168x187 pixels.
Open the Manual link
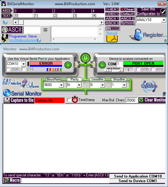point(112,33)
